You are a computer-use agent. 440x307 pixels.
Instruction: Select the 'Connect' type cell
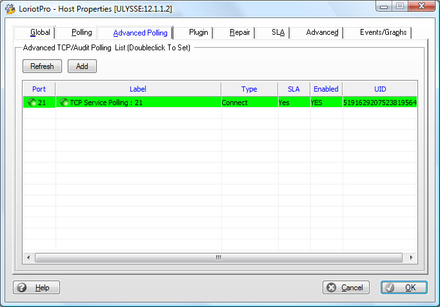tap(250, 103)
